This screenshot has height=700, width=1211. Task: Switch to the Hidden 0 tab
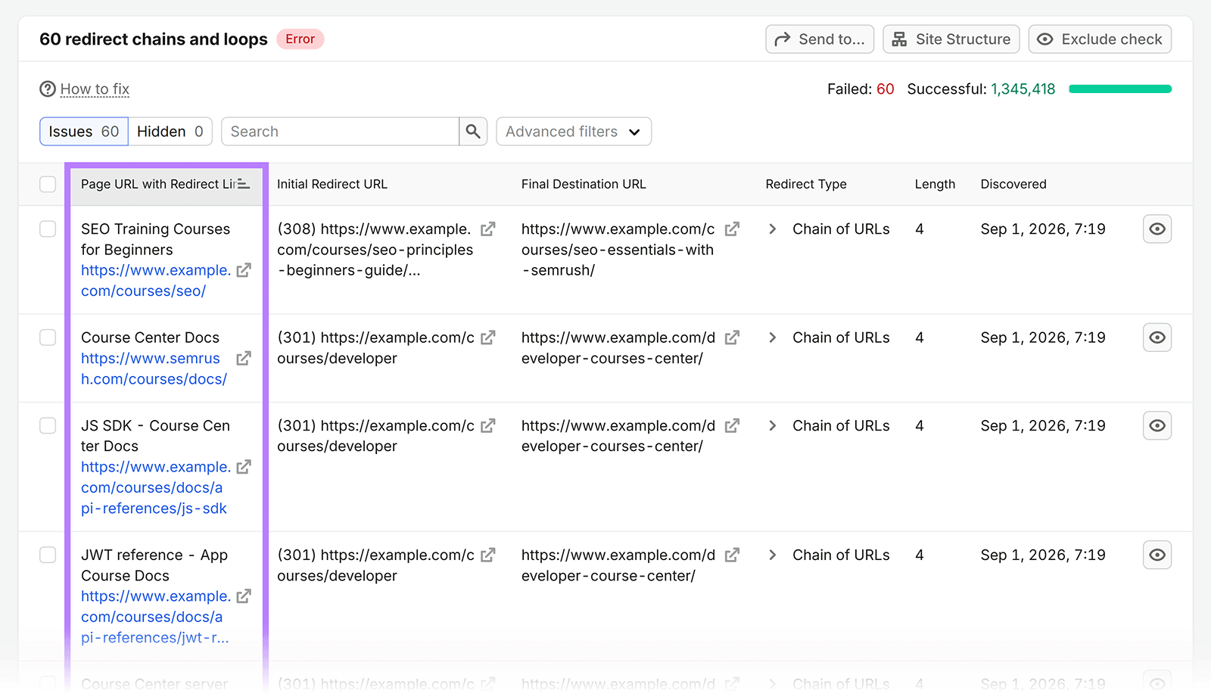pos(170,132)
